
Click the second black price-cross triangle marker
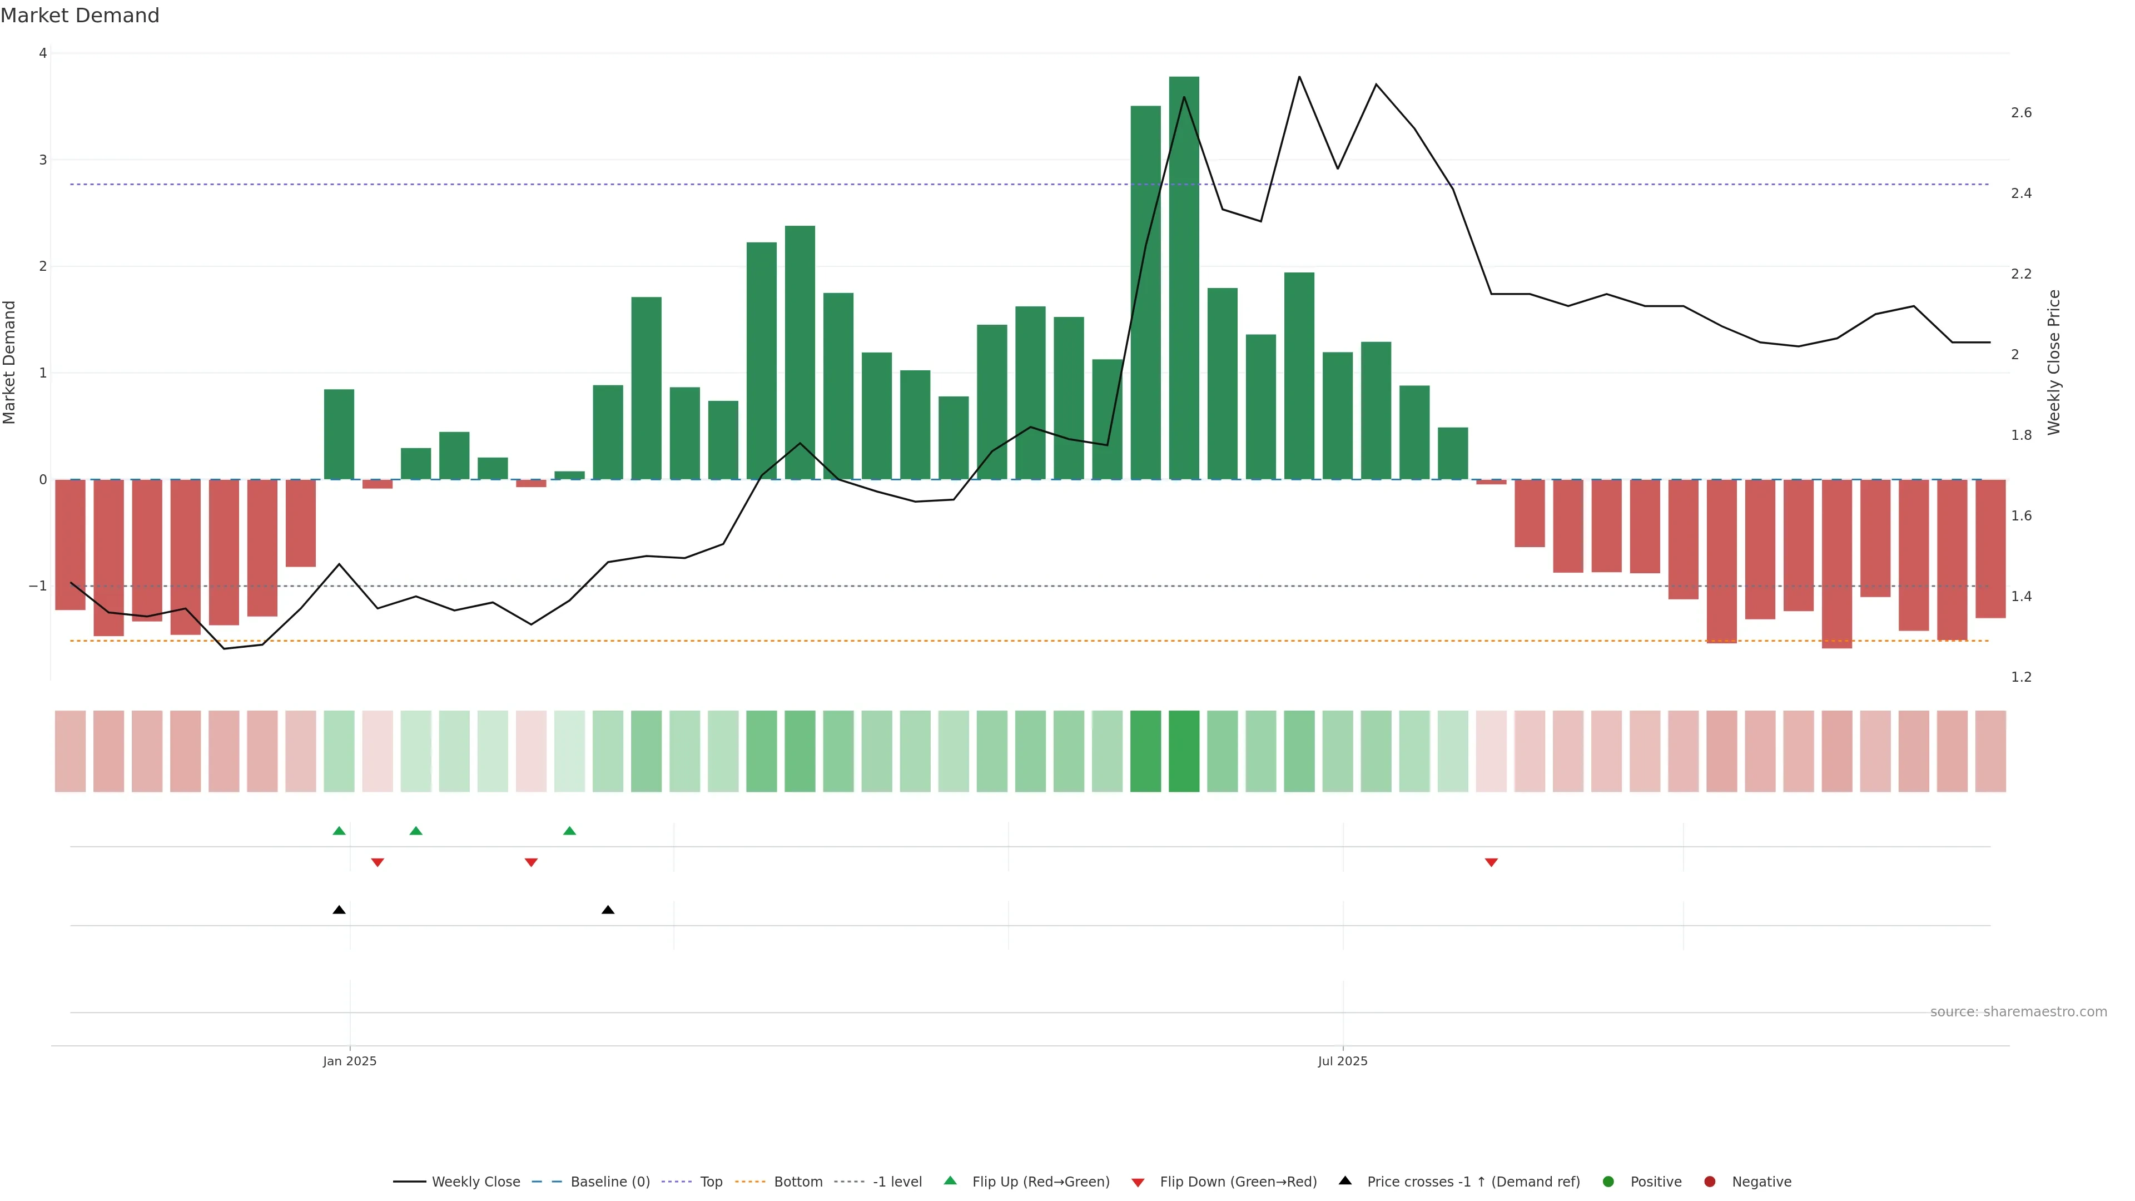[608, 910]
